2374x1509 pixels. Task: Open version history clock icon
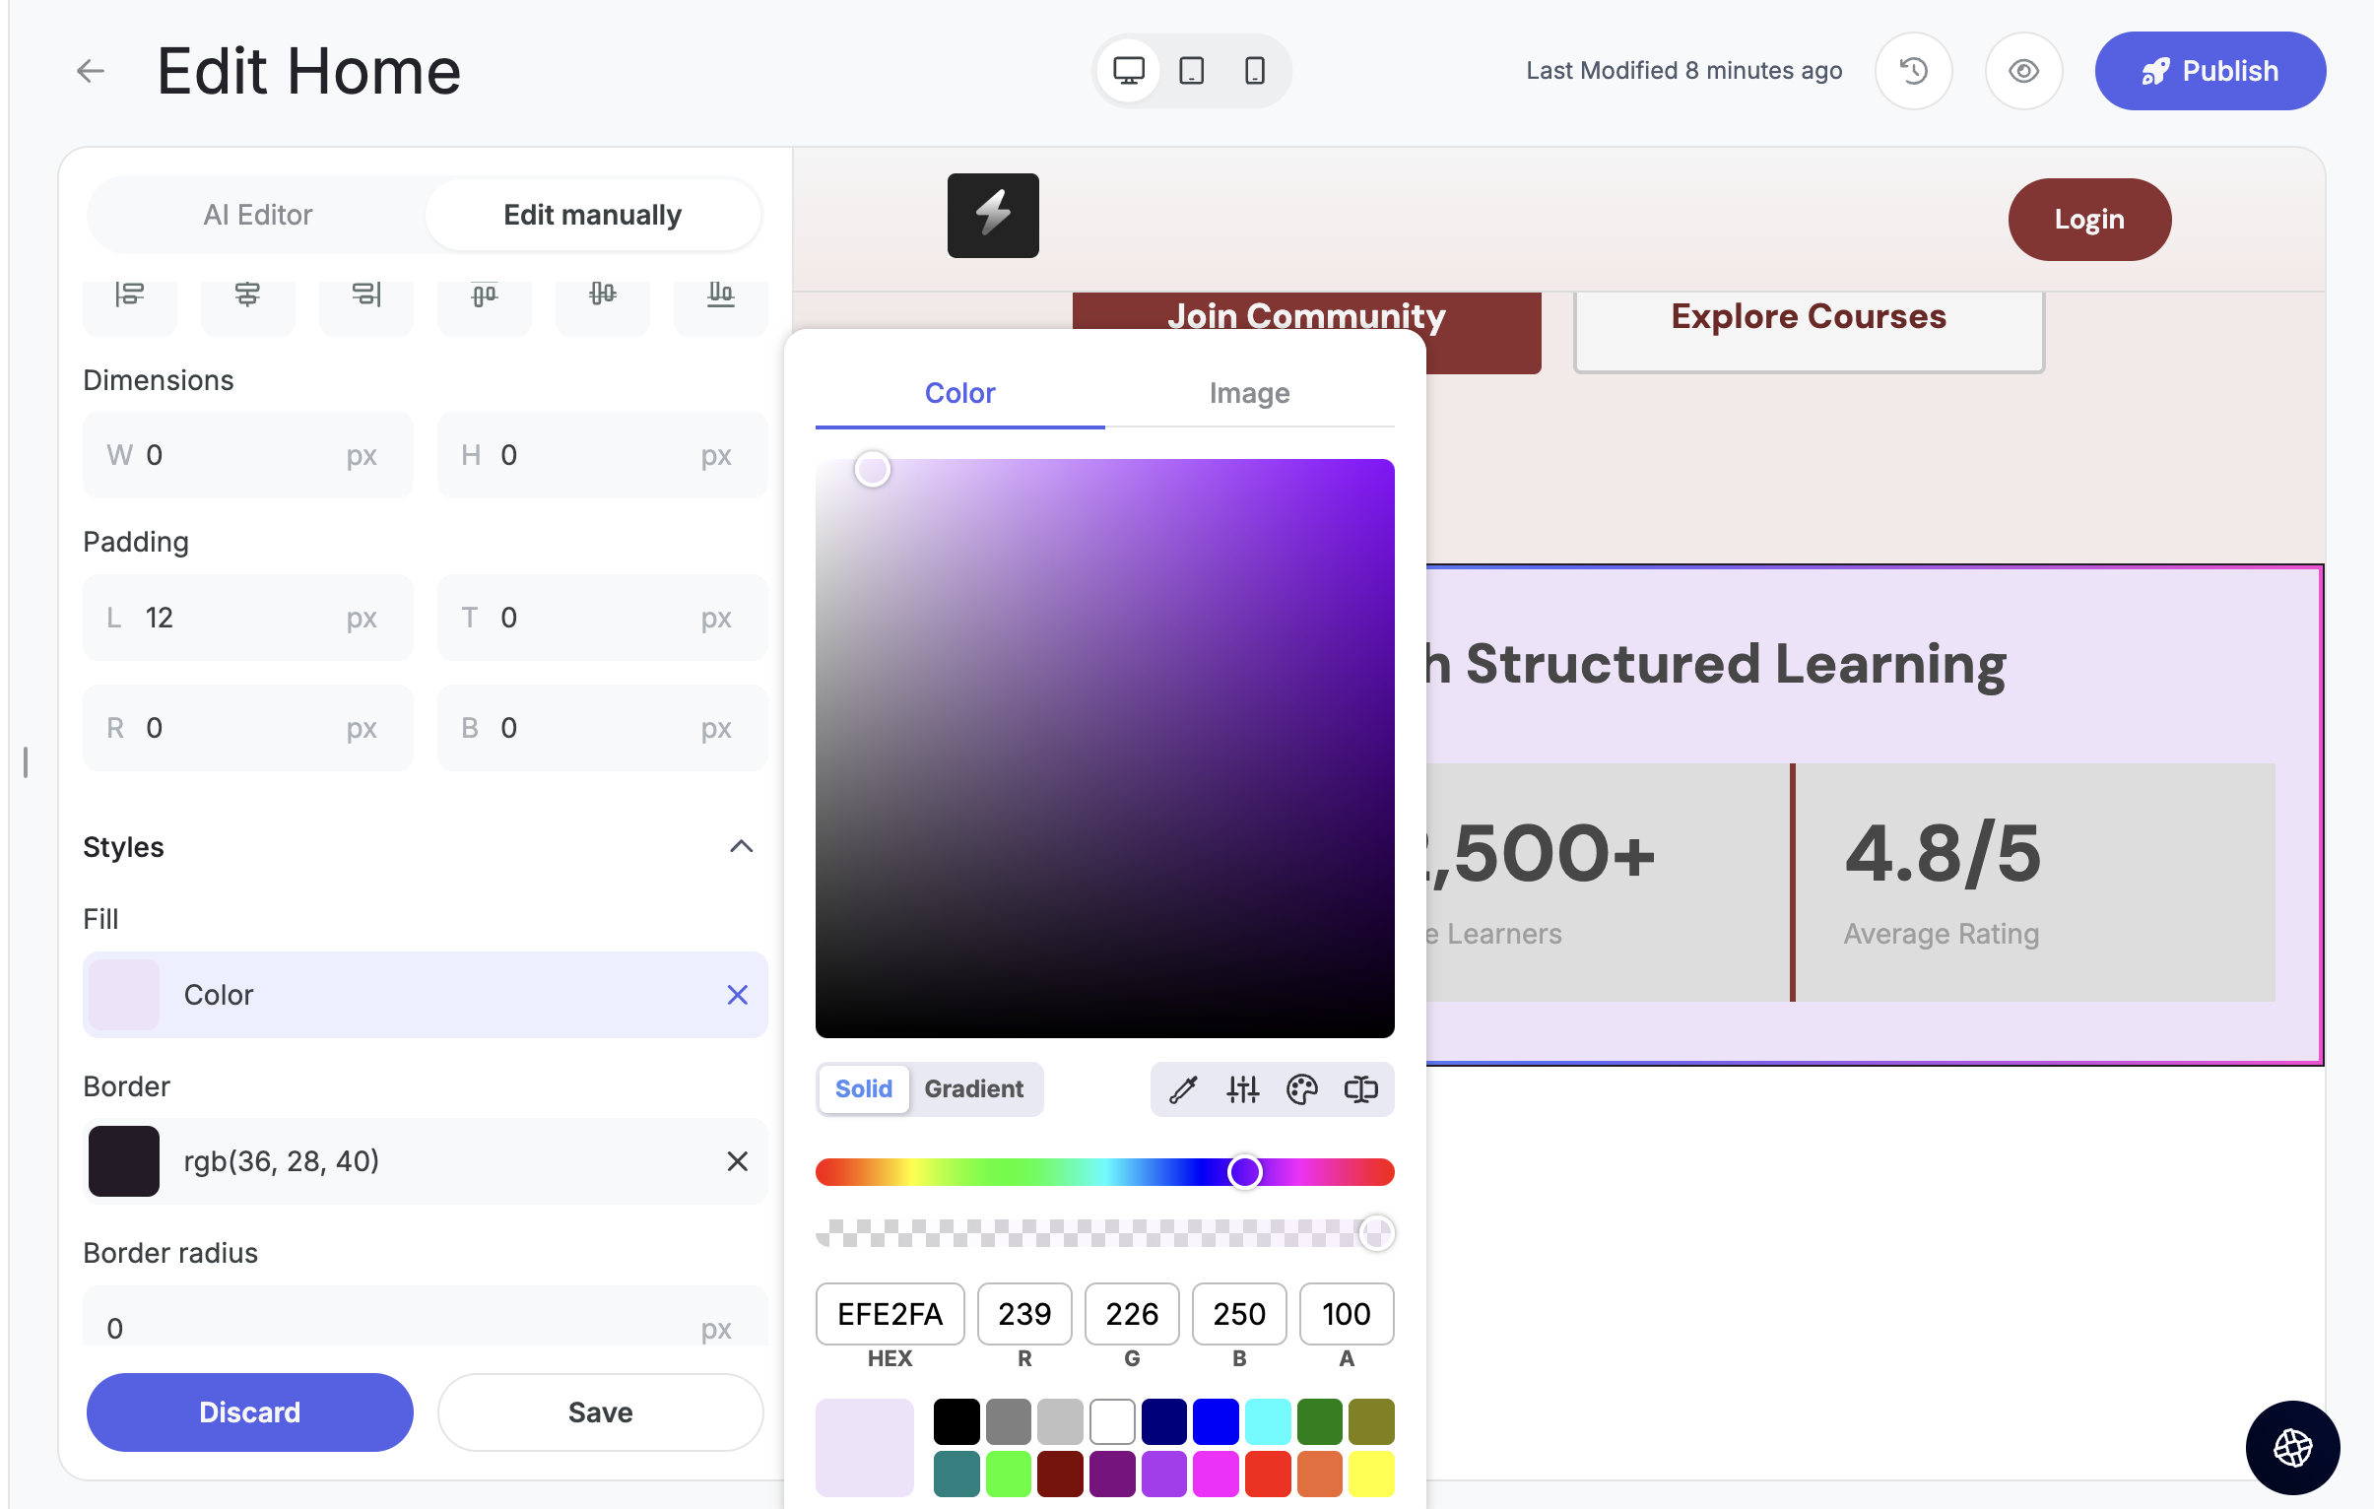[1913, 71]
